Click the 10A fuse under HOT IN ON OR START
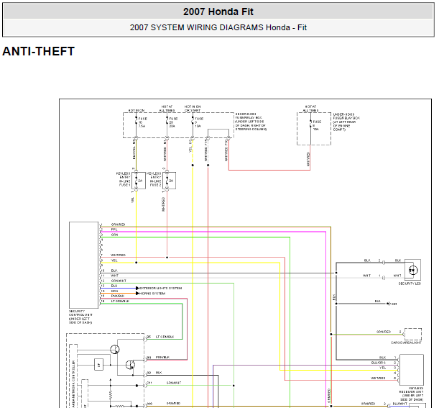The width and height of the screenshot is (439, 408). [x=197, y=122]
